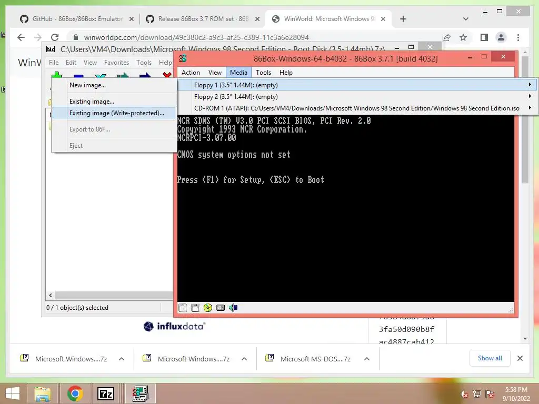Click the Chrome address bar URL

pos(196,37)
